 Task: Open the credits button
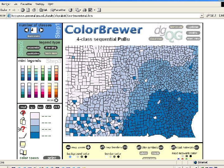(193, 33)
